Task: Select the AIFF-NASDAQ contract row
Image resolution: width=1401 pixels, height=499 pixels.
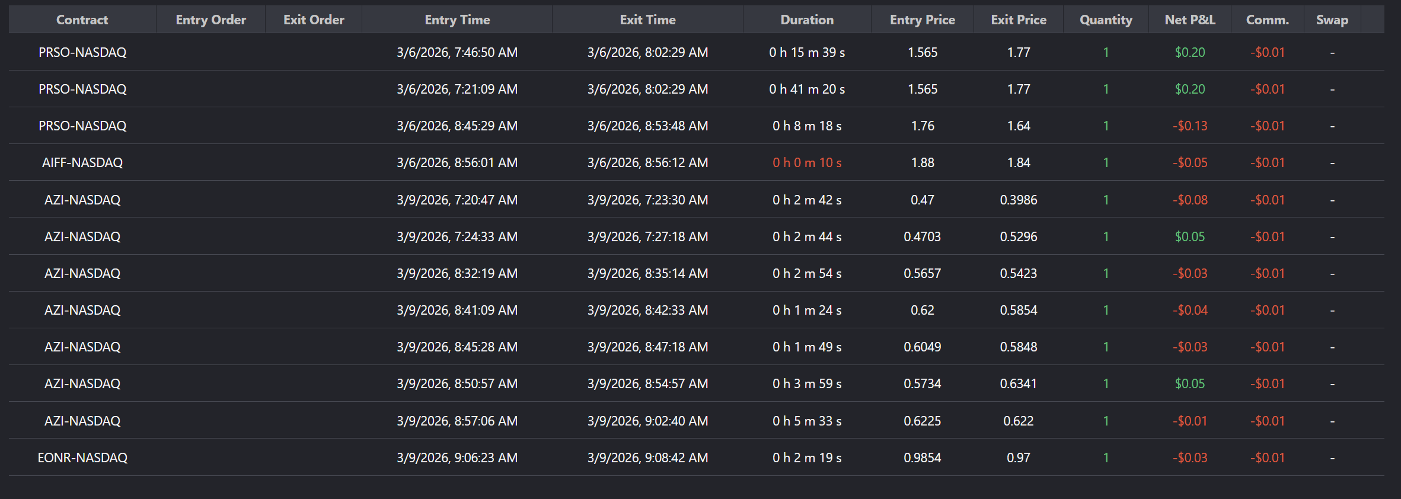Action: click(82, 162)
